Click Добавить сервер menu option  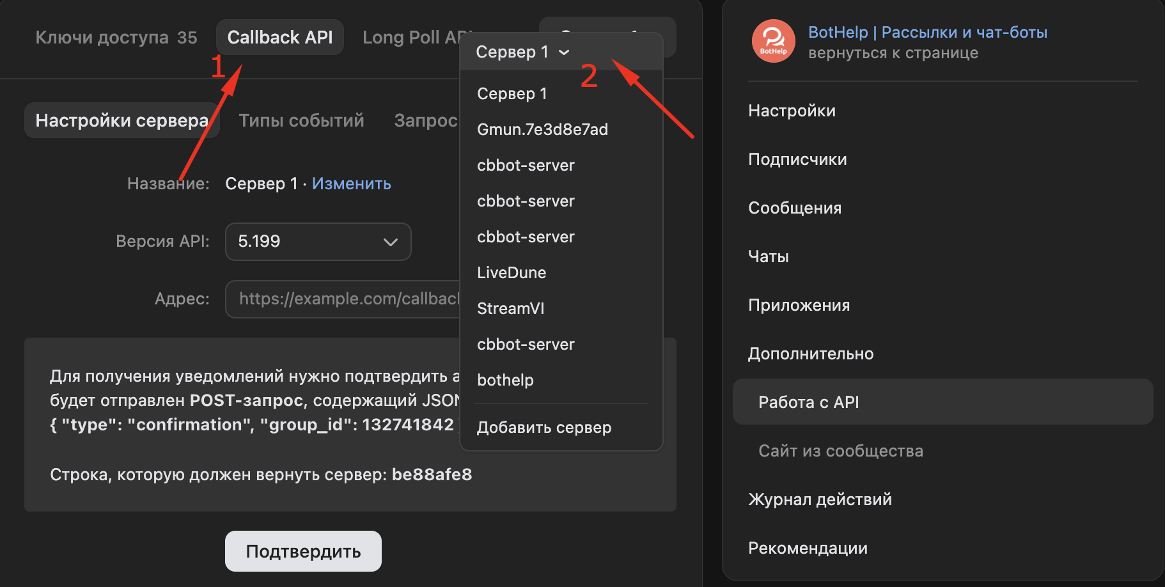(x=544, y=427)
